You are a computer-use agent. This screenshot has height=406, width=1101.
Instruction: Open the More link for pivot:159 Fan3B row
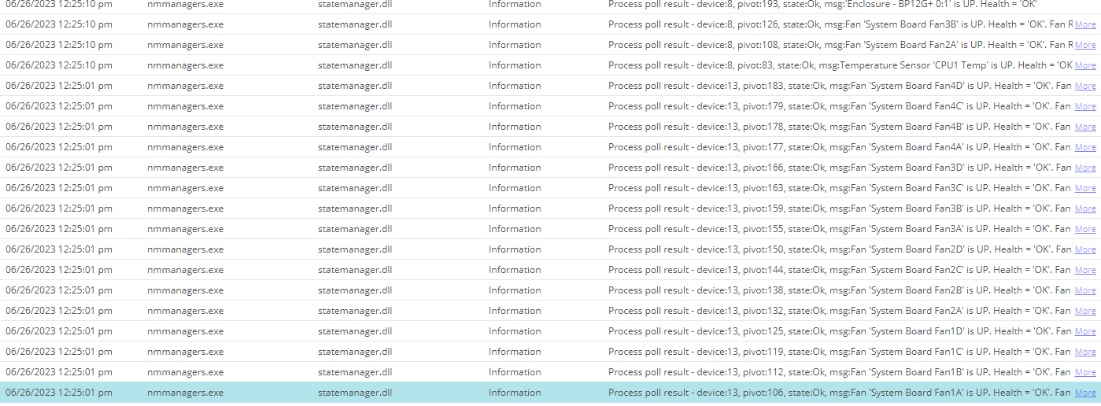(x=1085, y=209)
